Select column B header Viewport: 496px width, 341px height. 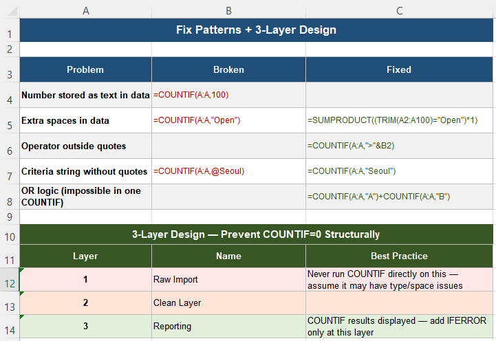point(228,11)
